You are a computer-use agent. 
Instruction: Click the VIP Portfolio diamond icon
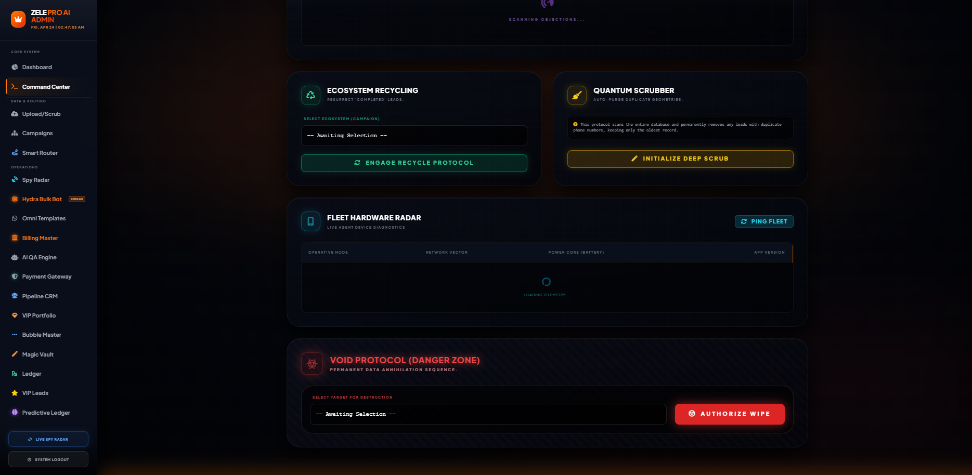[x=15, y=315]
